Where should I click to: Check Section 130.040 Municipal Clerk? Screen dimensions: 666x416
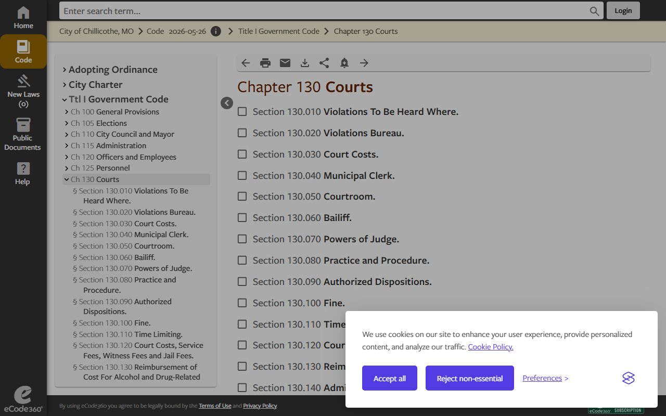242,176
